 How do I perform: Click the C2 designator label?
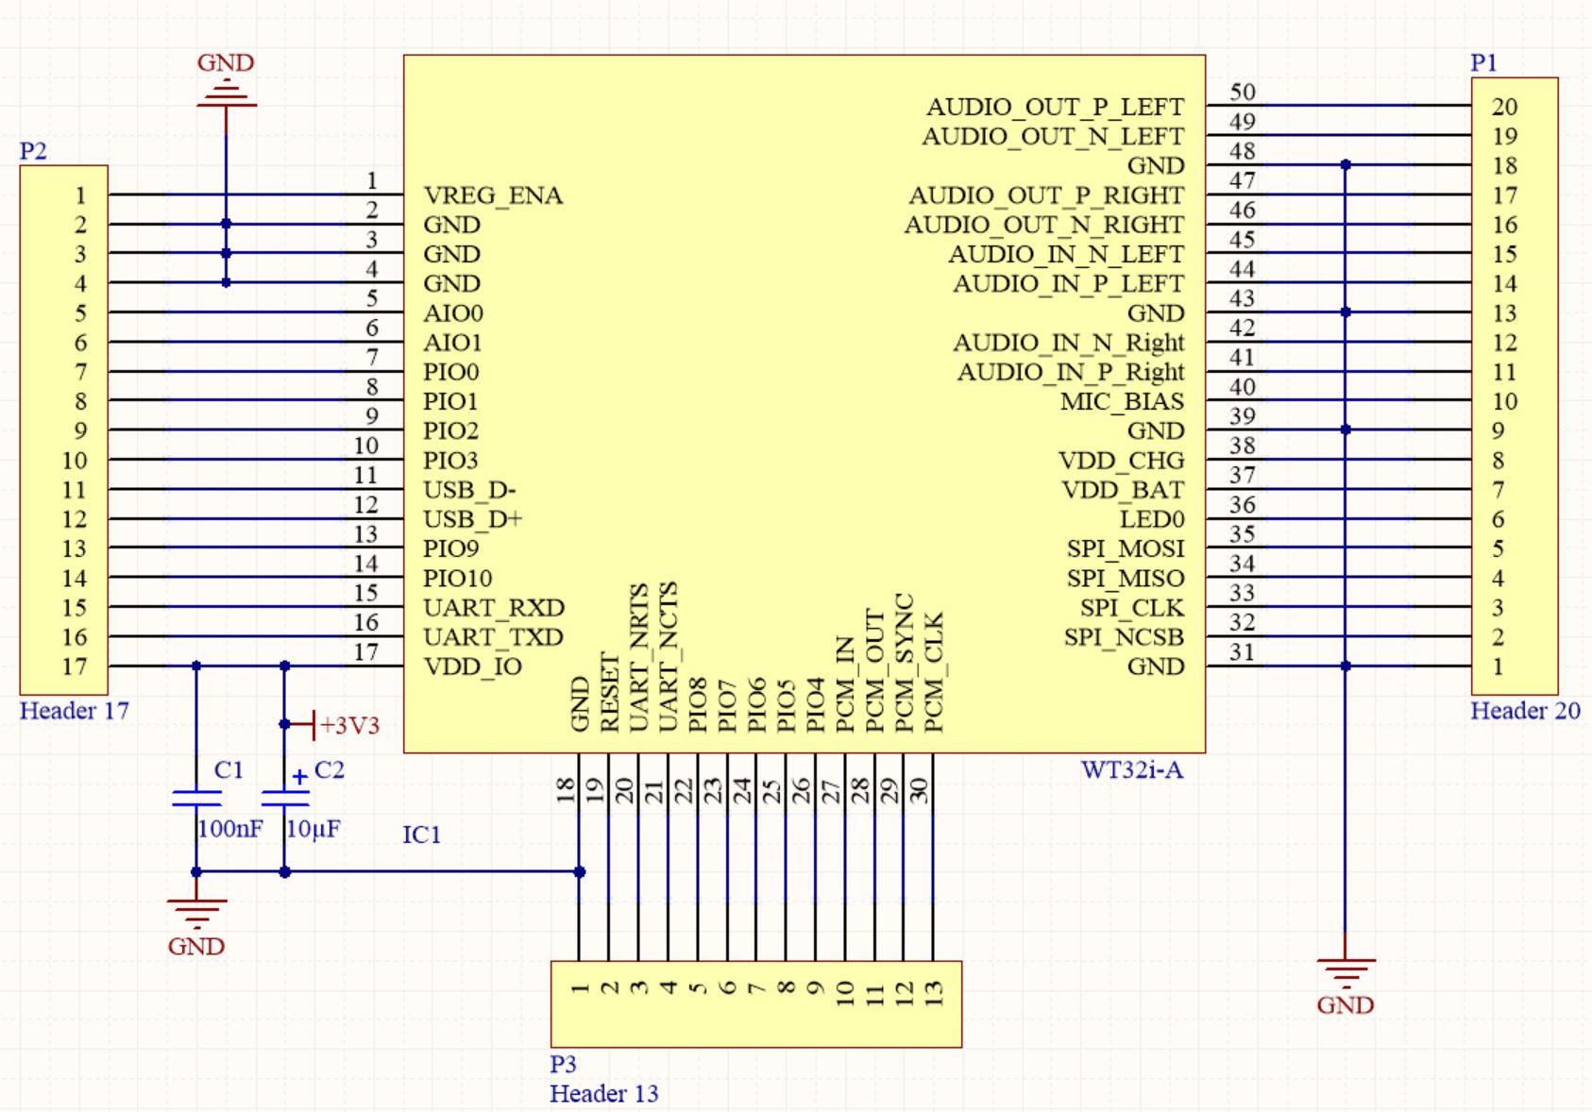coord(330,770)
